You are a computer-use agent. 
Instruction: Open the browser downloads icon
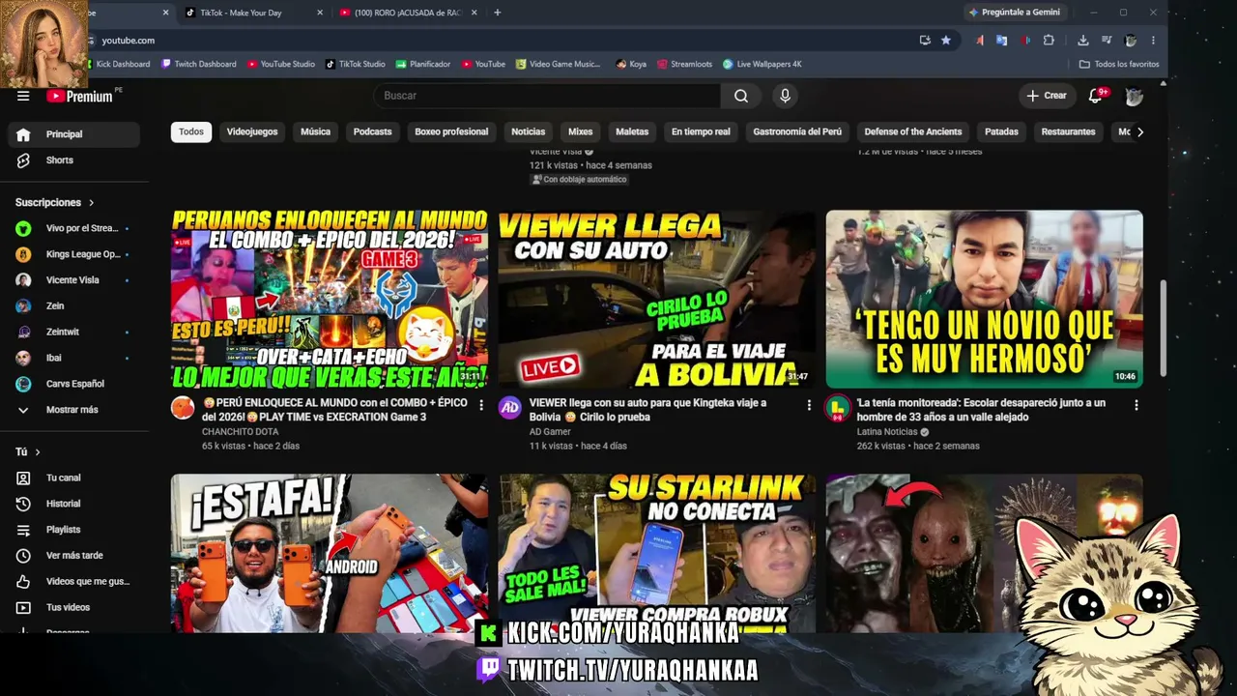click(x=1083, y=41)
